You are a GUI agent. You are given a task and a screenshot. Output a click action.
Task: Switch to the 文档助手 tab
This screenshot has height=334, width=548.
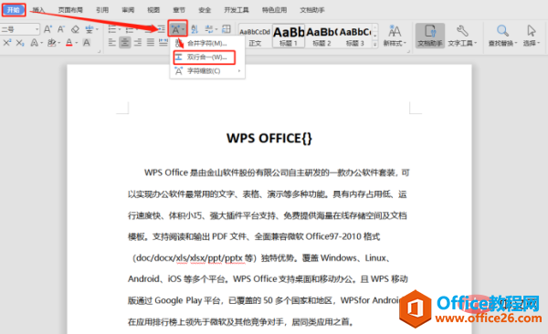312,10
